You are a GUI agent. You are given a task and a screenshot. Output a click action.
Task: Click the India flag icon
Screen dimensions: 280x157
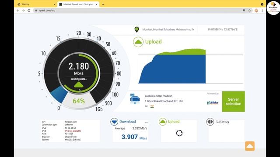tap(152, 106)
